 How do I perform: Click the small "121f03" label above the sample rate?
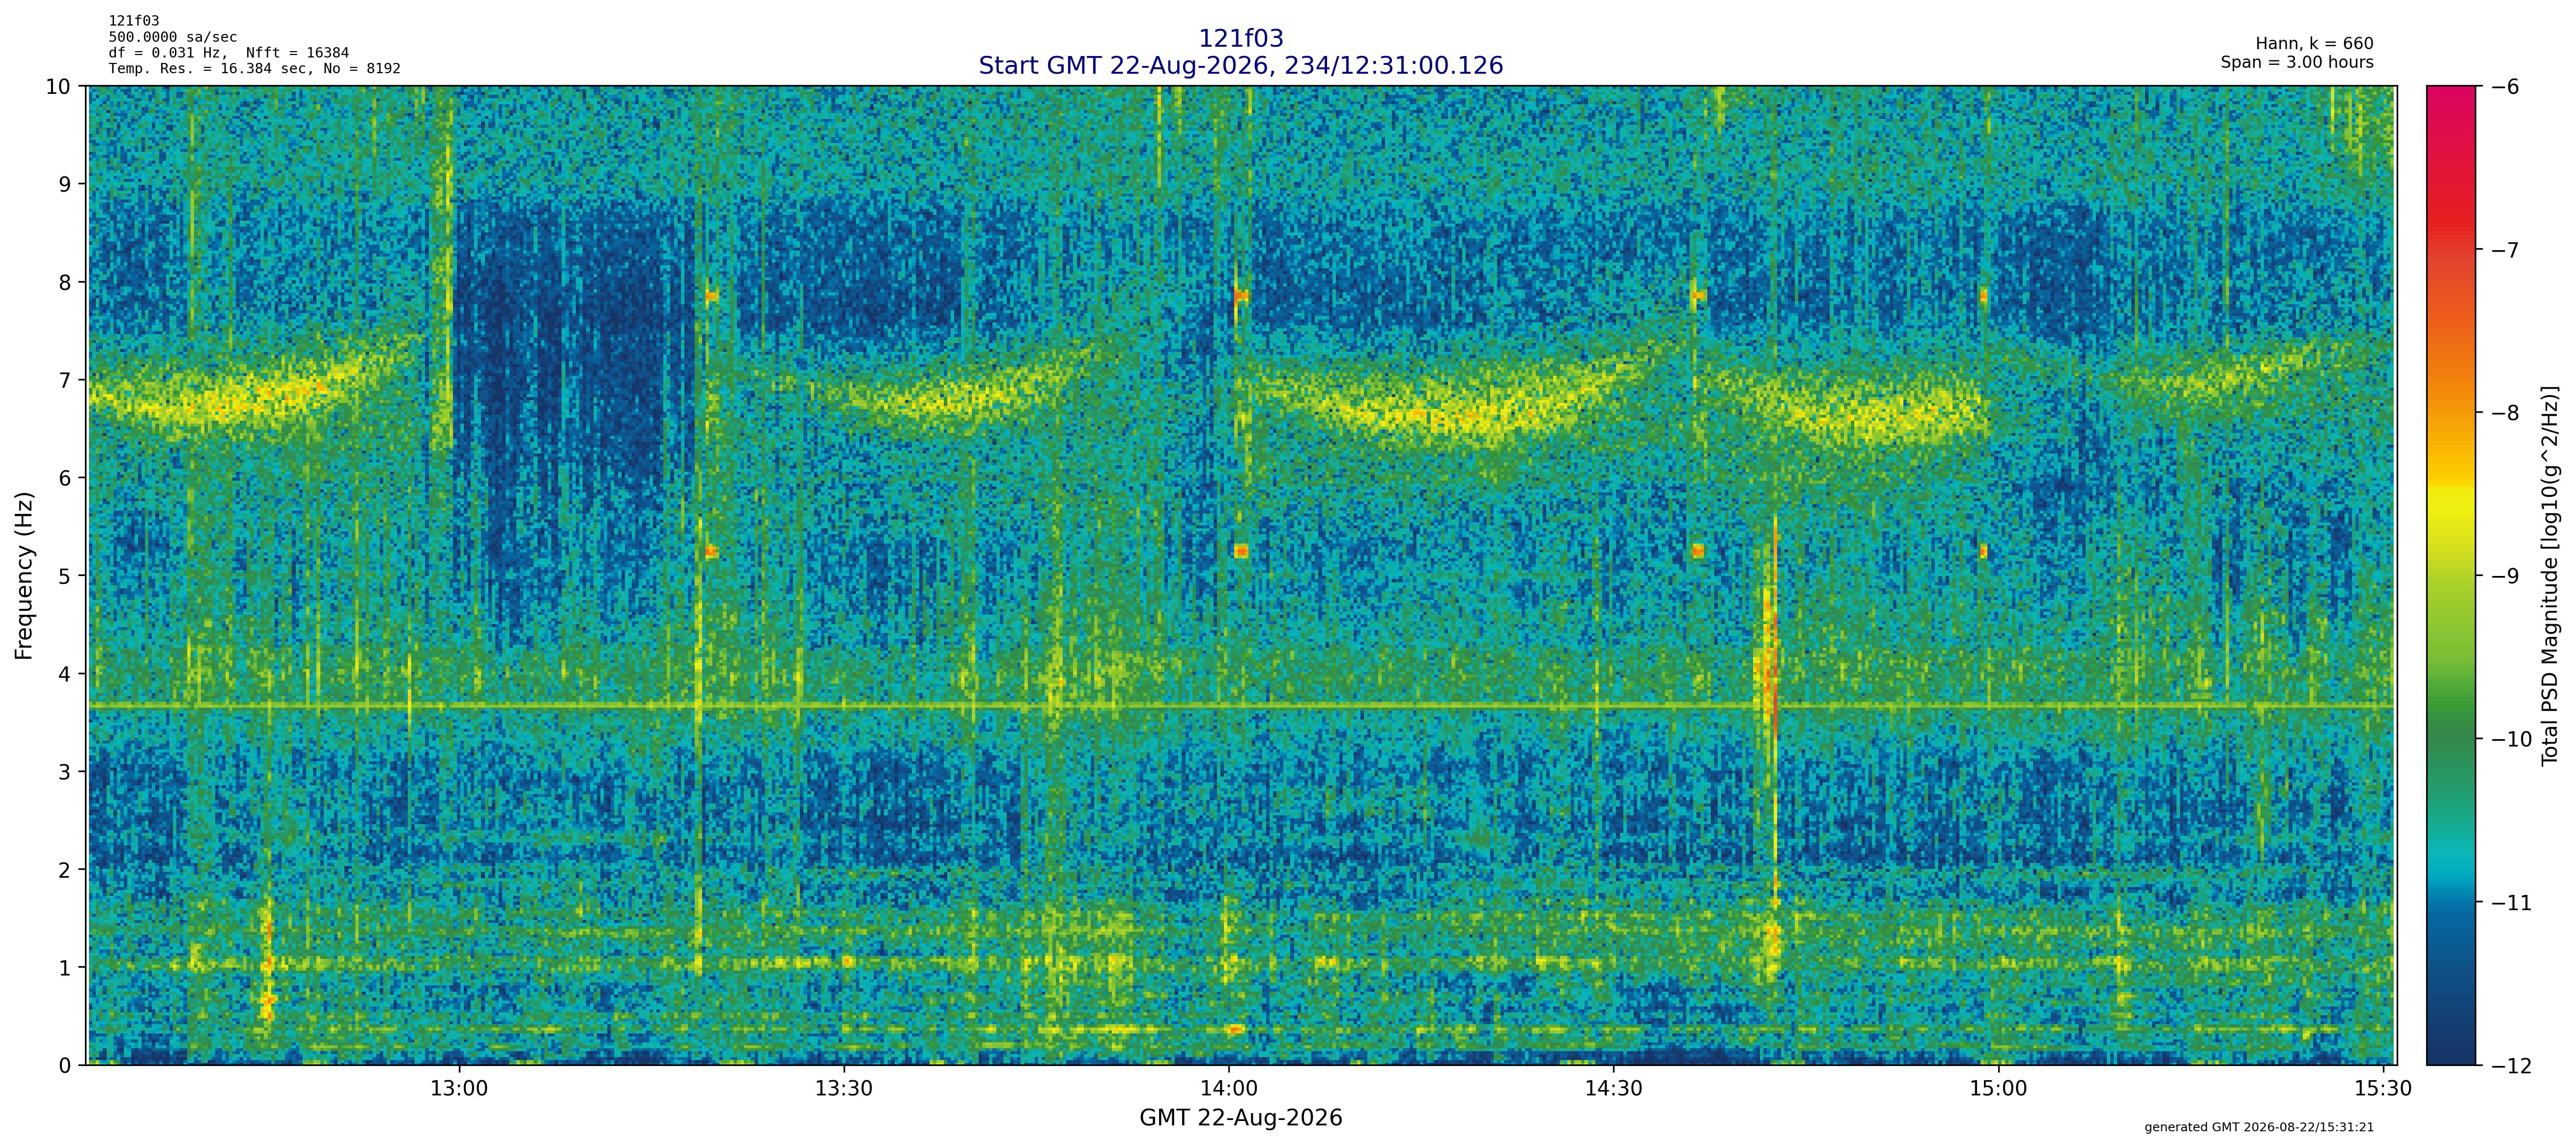click(134, 21)
